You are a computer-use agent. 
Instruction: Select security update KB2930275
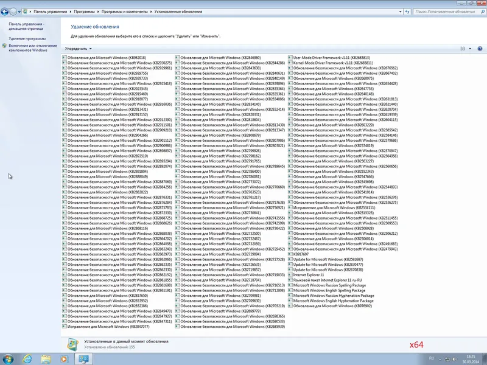coord(117,63)
